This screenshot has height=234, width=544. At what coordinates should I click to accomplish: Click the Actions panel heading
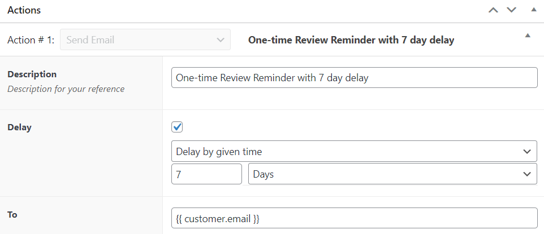(24, 10)
